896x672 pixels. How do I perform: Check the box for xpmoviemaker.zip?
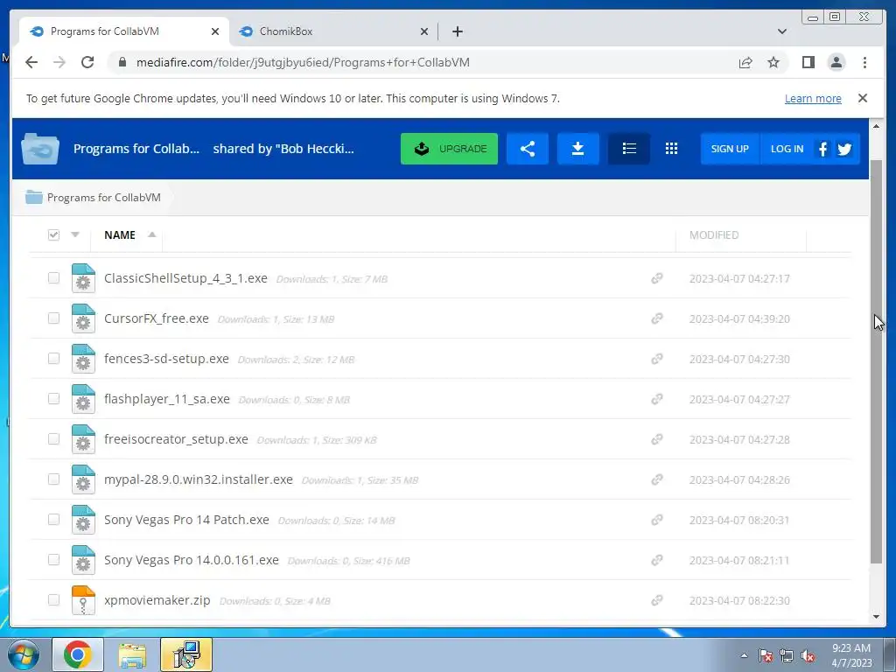coord(53,599)
